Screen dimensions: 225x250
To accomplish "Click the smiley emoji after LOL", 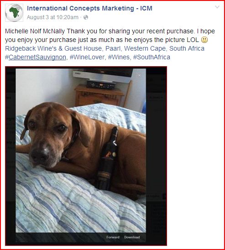I will tap(204, 40).
